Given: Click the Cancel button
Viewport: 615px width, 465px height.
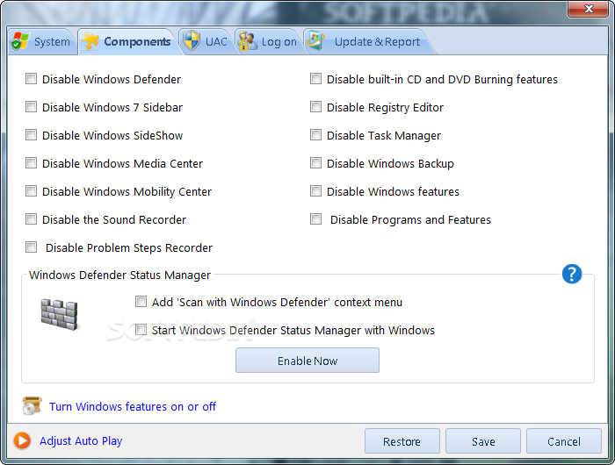Looking at the screenshot, I should 564,441.
